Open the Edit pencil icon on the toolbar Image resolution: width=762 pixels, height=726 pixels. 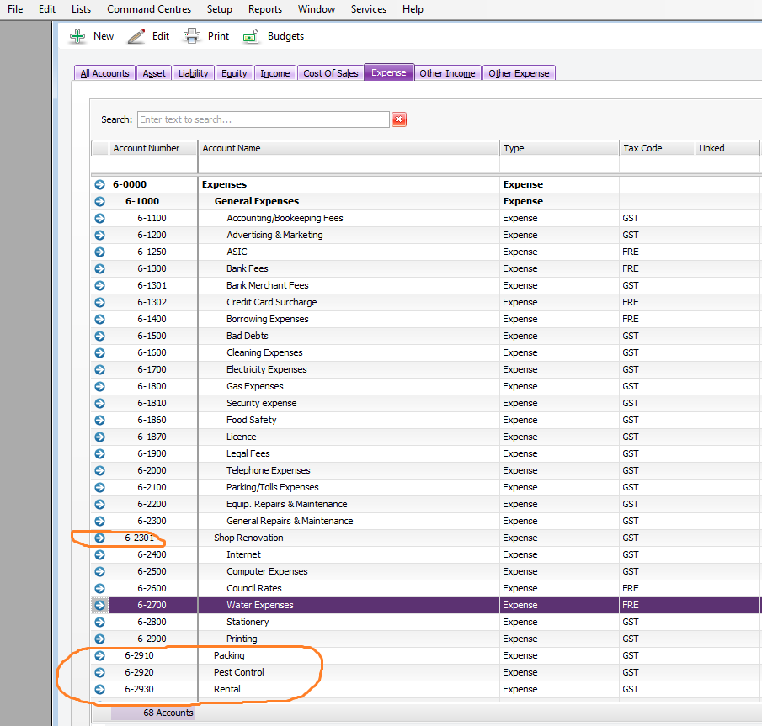pos(136,35)
